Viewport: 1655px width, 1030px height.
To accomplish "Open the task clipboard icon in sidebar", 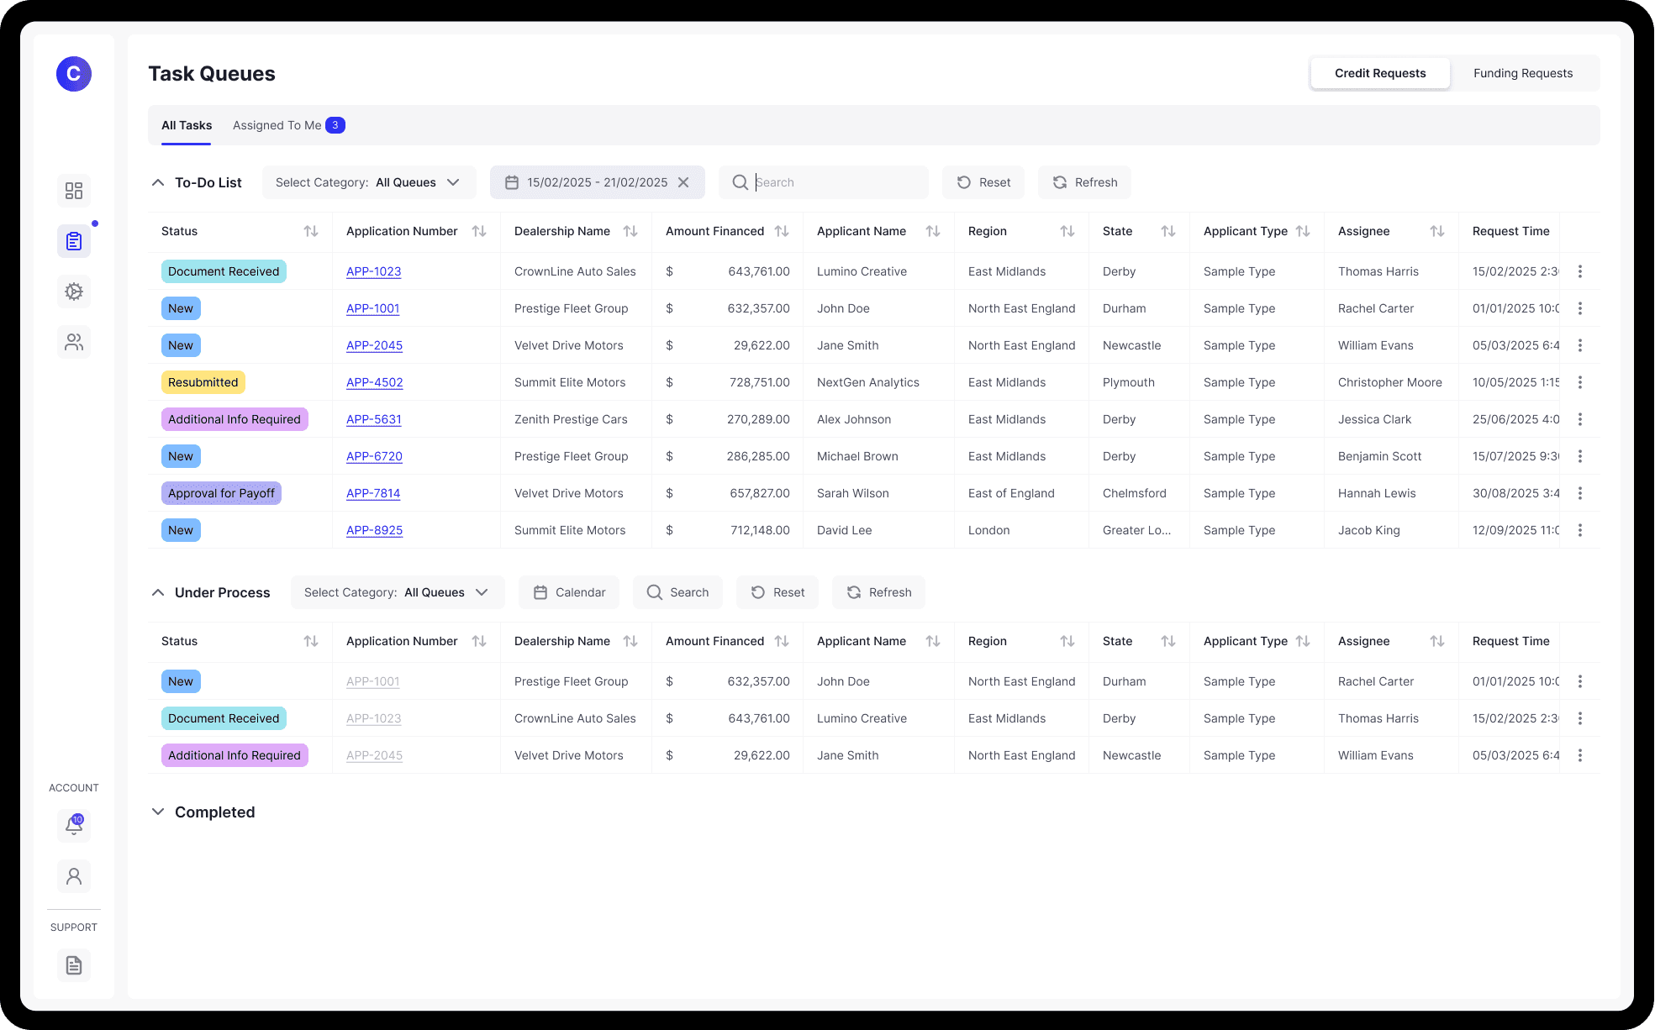I will tap(74, 241).
